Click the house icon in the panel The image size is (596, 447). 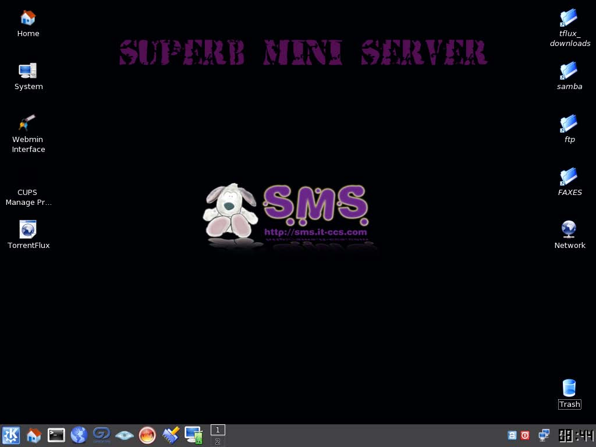pos(33,435)
